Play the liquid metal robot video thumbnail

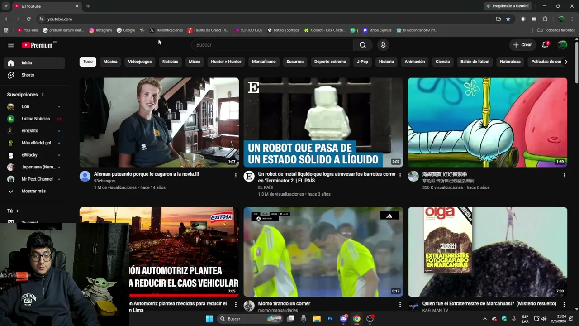click(323, 123)
